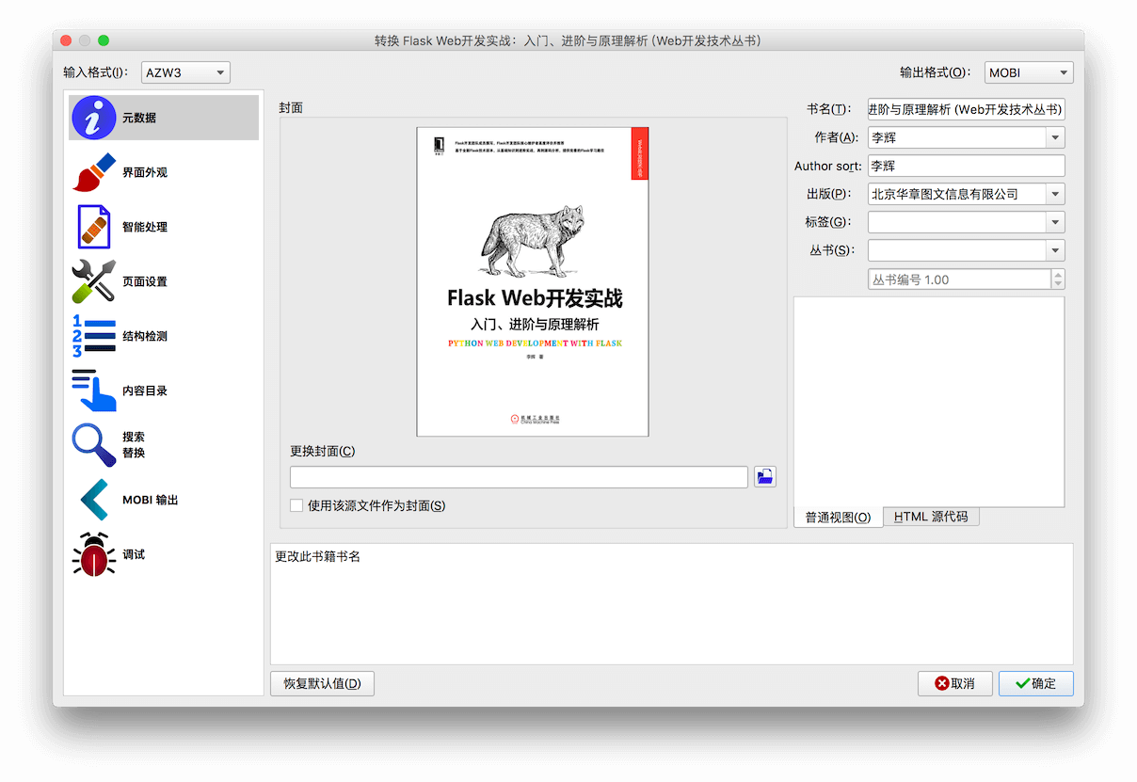Open 界面外观 paintbrush icon
This screenshot has height=782, width=1137.
94,172
